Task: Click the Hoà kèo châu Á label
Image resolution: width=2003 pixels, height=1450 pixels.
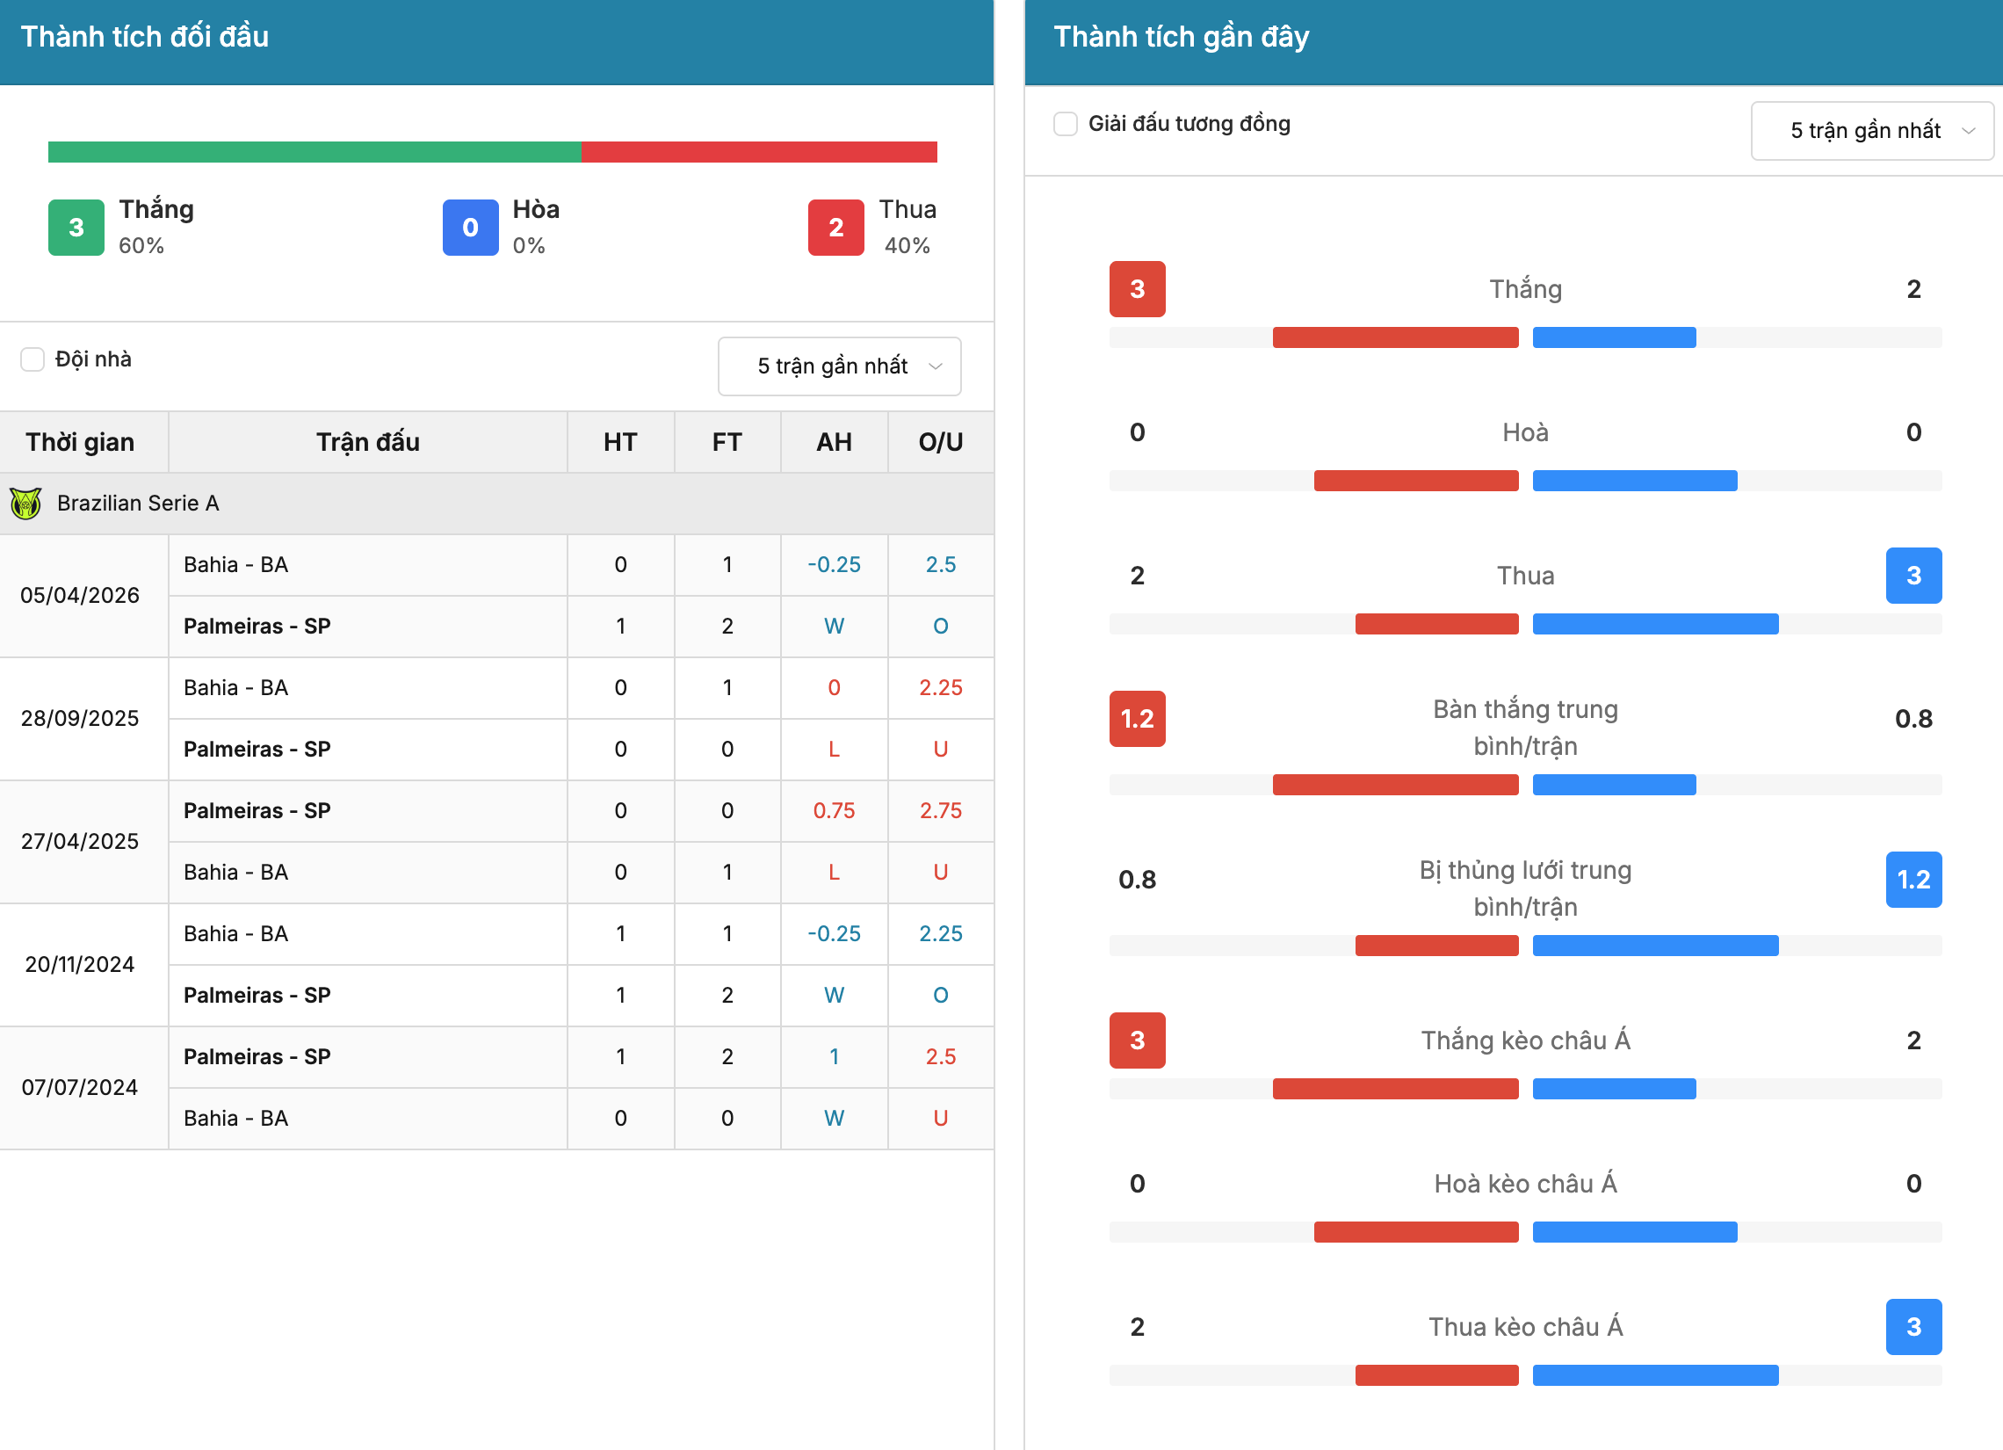Action: [x=1525, y=1184]
